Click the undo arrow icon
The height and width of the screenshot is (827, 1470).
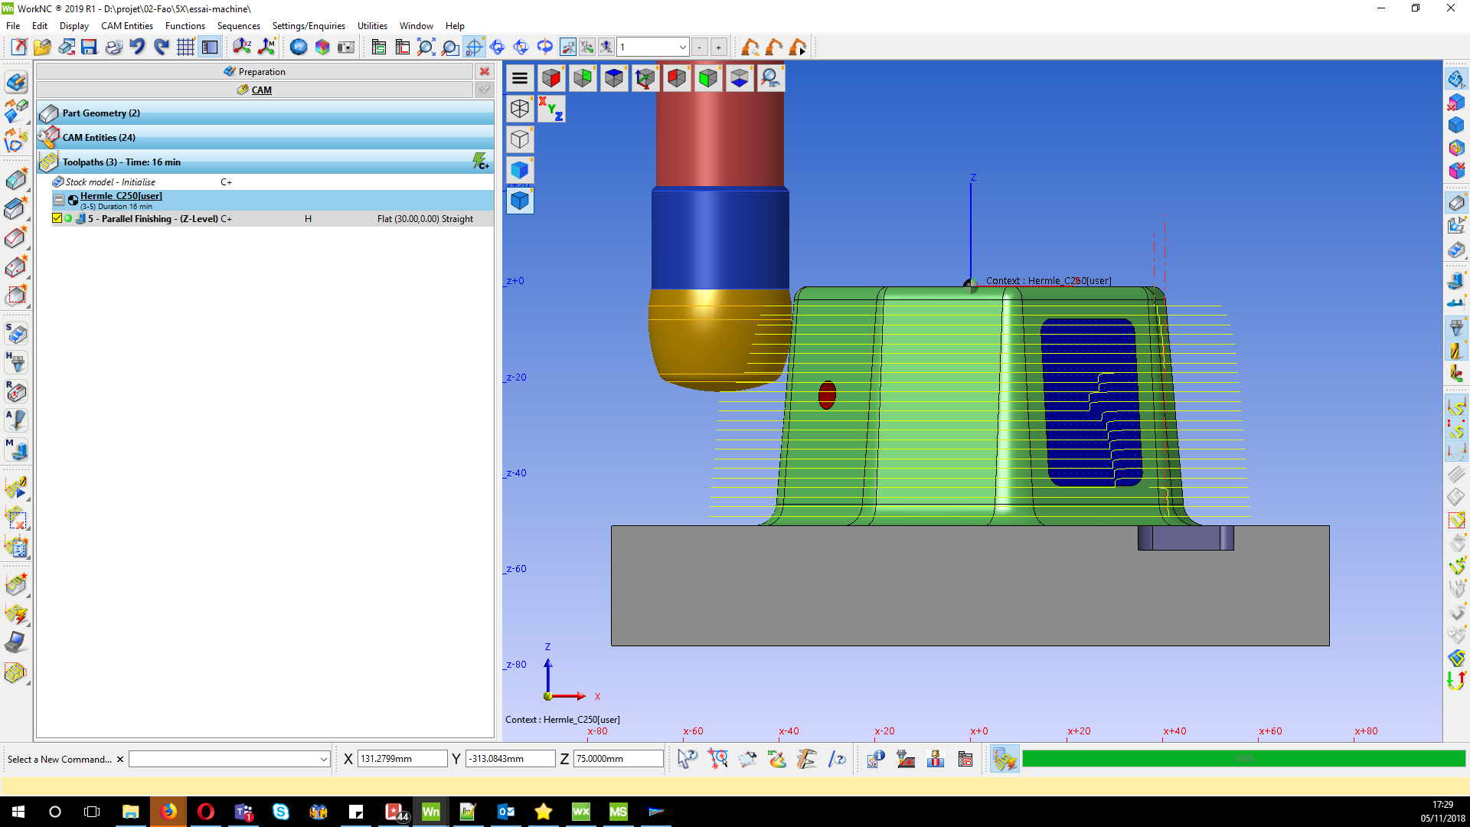[137, 47]
